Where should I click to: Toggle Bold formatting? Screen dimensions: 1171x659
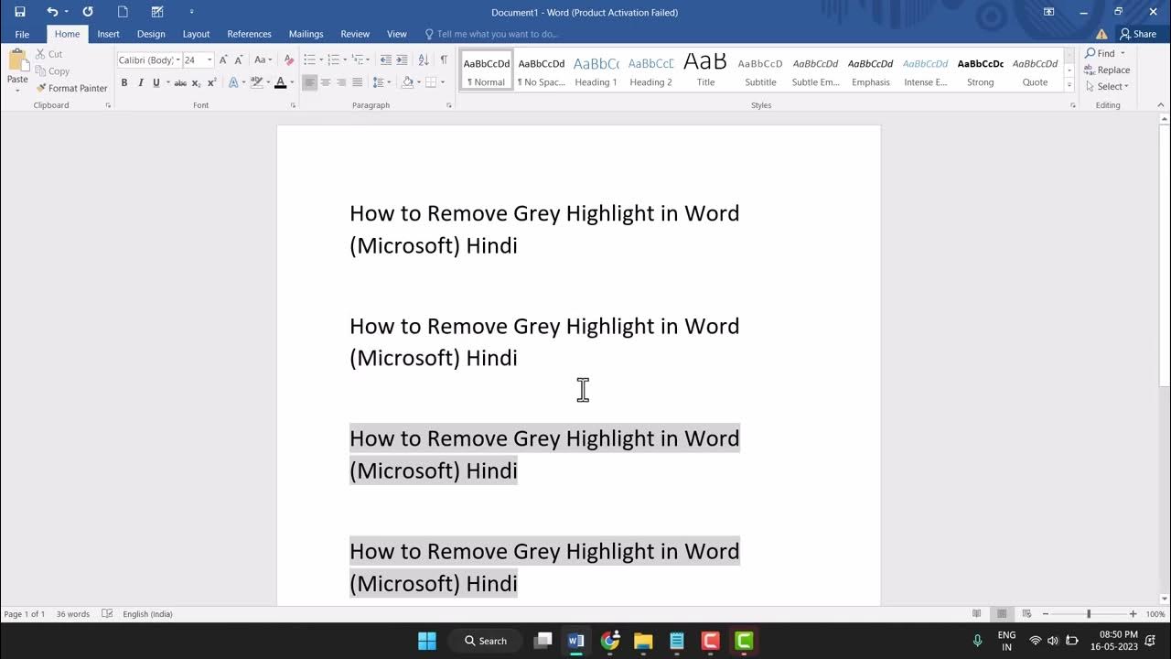coord(124,82)
